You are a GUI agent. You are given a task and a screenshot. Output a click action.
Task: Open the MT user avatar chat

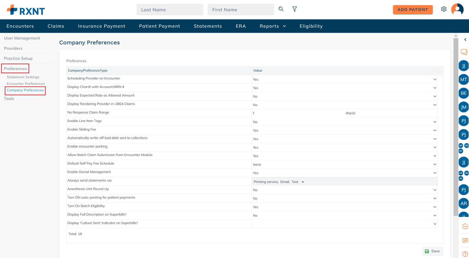click(x=463, y=80)
